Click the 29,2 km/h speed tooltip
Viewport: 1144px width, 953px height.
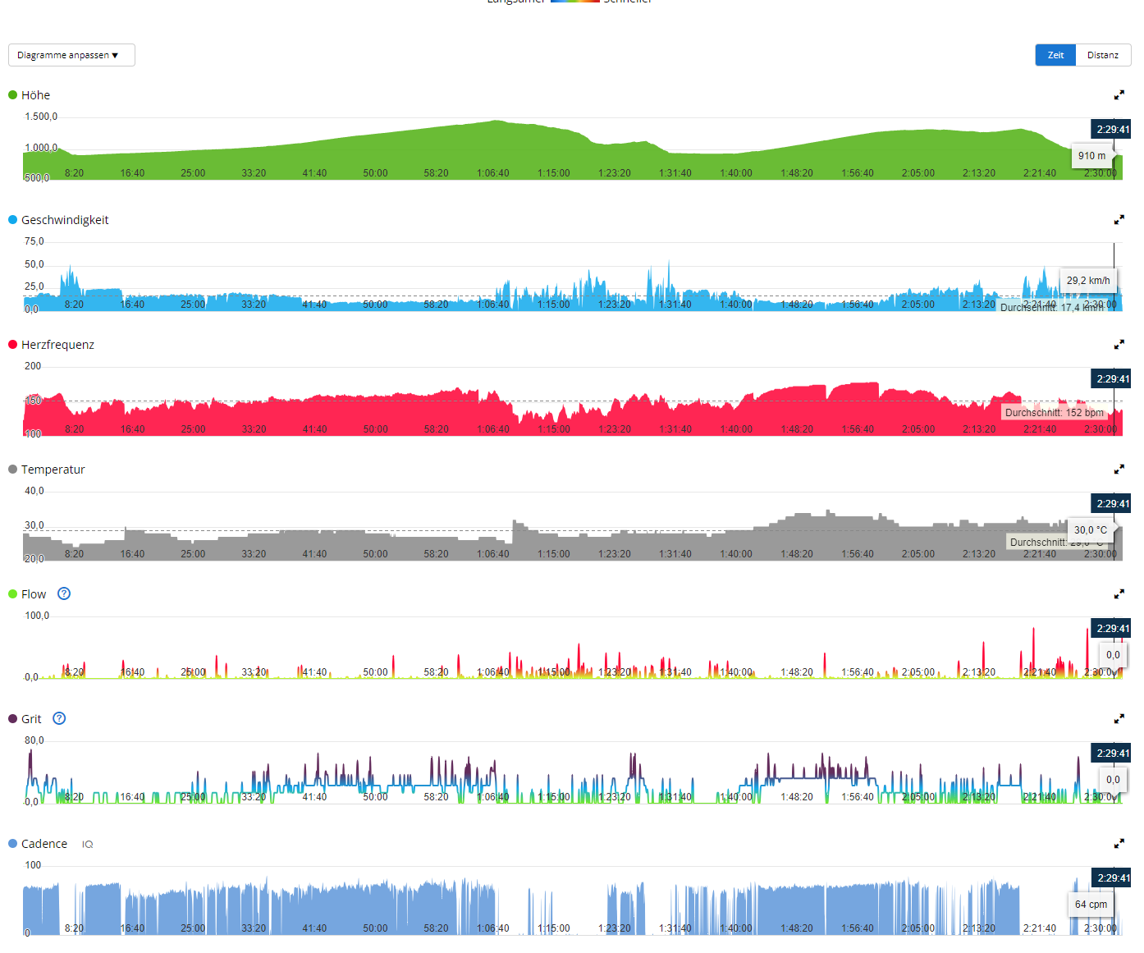1088,281
